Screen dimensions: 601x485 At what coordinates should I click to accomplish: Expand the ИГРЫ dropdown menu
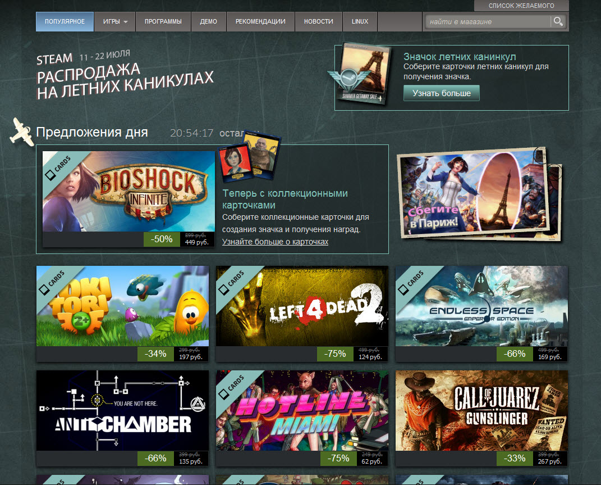point(115,22)
